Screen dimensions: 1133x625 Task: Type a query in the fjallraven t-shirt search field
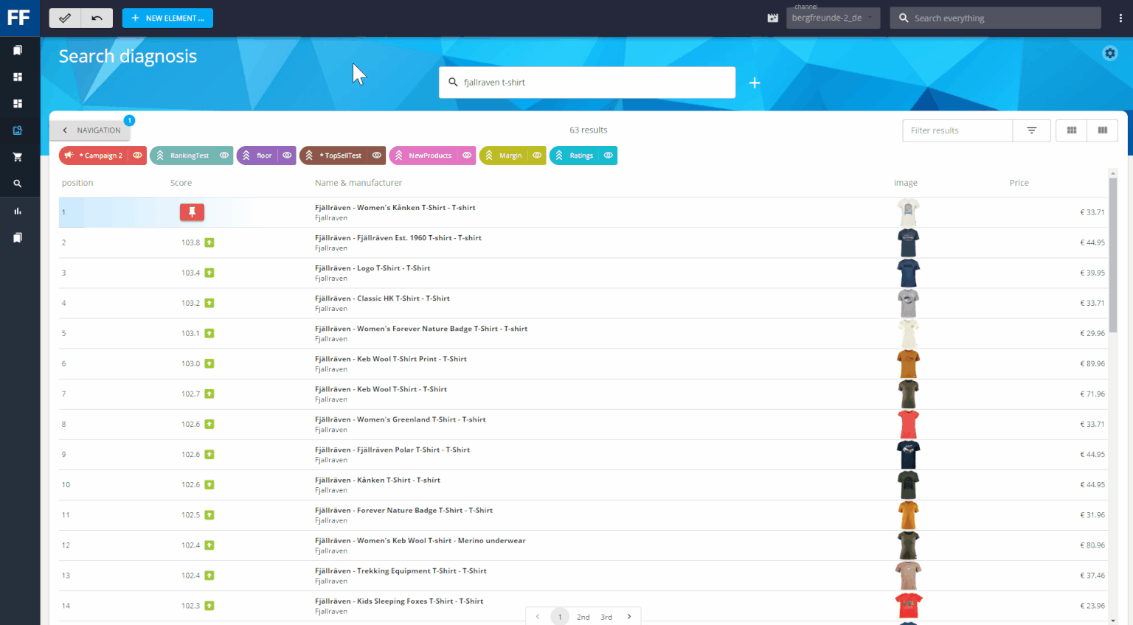click(586, 82)
